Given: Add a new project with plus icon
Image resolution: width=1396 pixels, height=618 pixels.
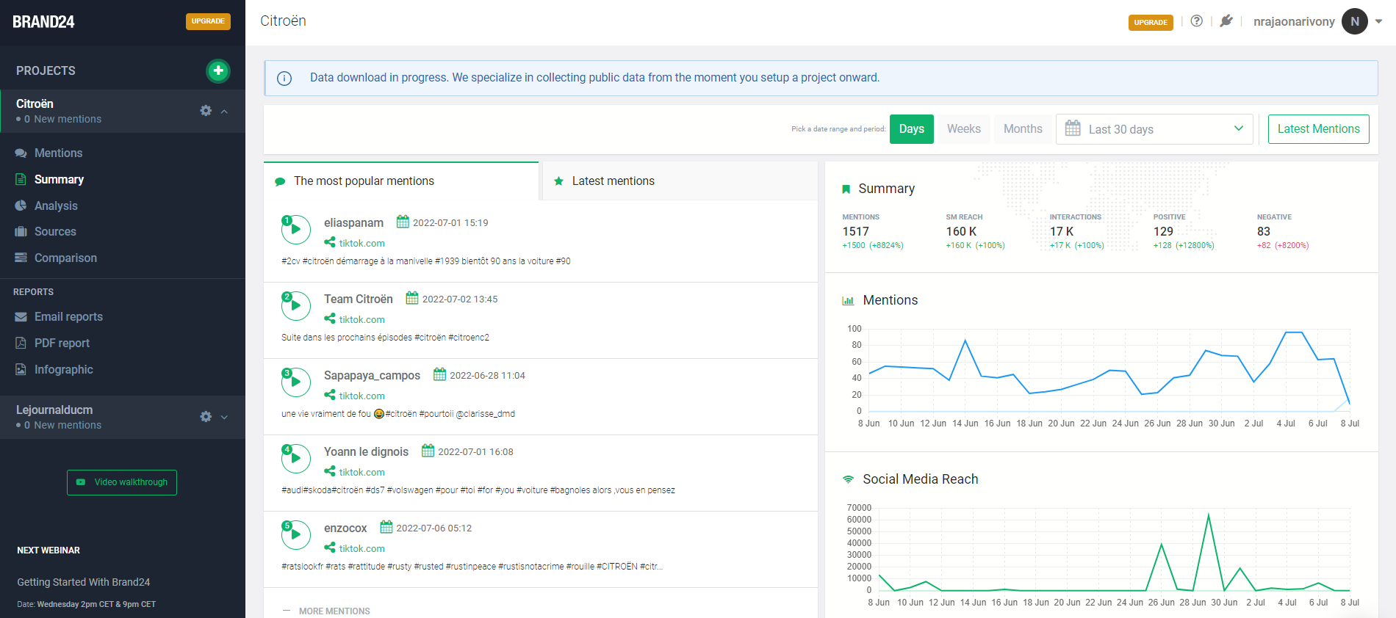Looking at the screenshot, I should (x=217, y=70).
